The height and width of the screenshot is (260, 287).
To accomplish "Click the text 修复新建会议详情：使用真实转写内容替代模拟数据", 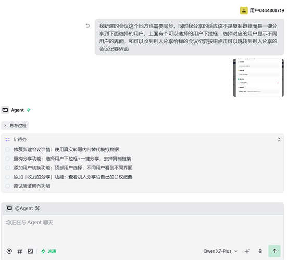I will pos(66,149).
